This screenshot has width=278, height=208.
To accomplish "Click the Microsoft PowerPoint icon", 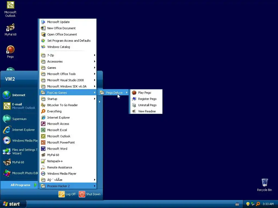I will (x=43, y=142).
